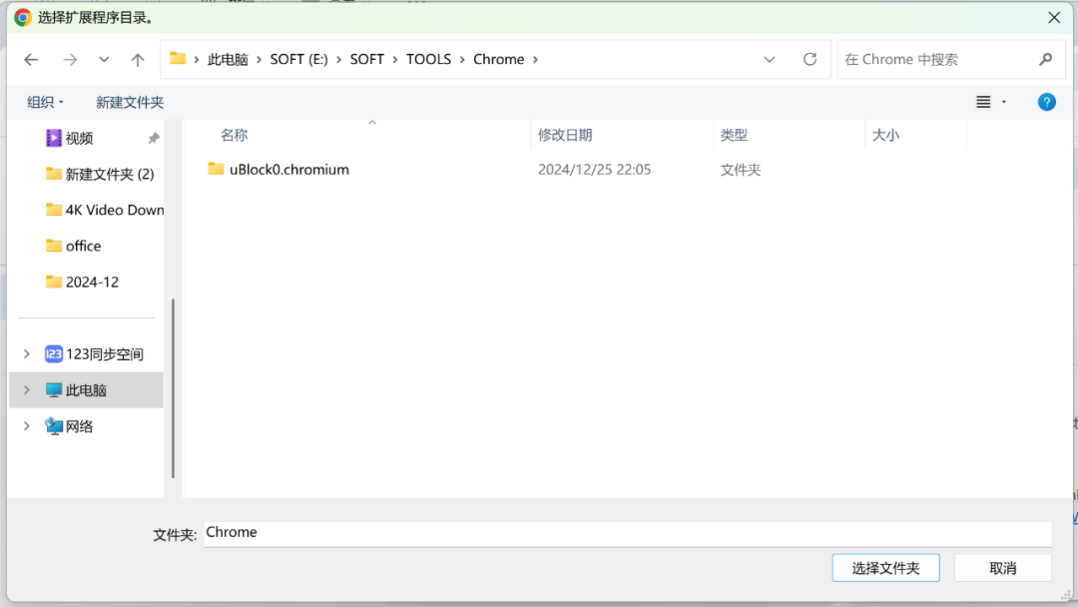Click the 文件夹 name input field
The image size is (1078, 607).
point(628,533)
